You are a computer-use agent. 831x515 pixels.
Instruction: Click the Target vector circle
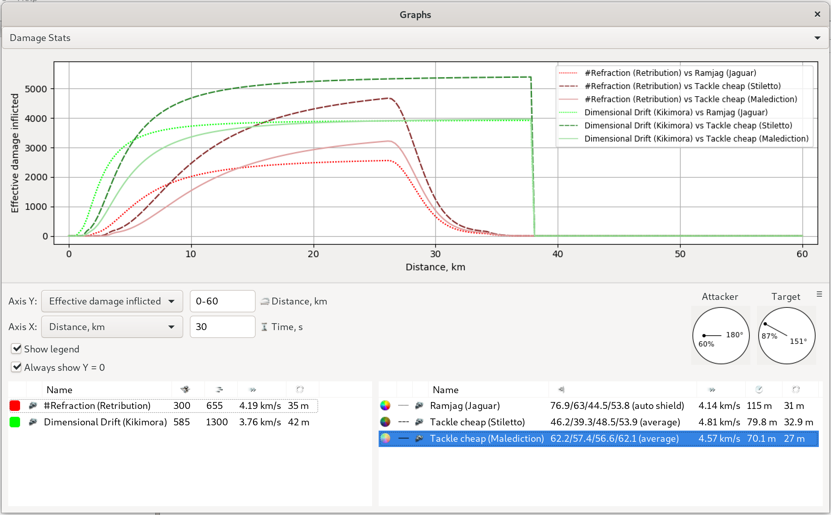(x=786, y=335)
